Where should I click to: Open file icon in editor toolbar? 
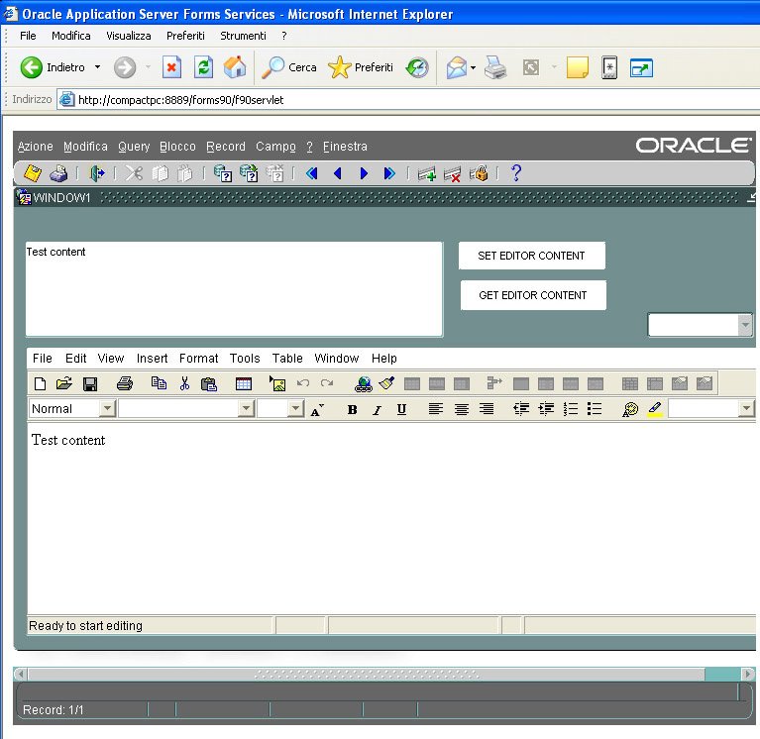click(64, 383)
